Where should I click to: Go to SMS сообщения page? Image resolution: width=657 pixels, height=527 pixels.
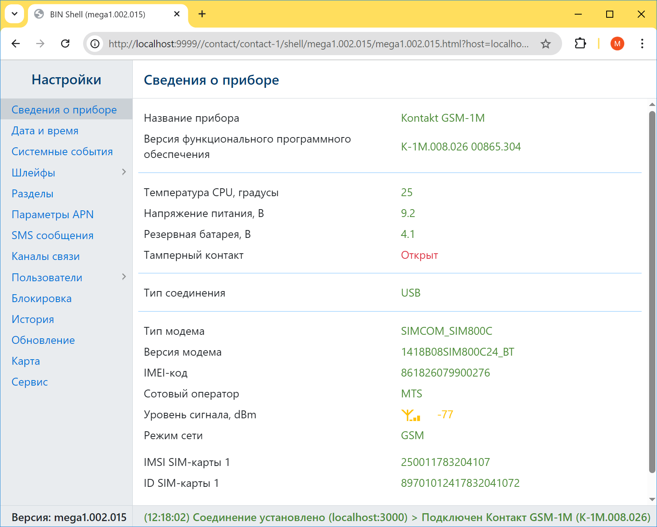[52, 236]
